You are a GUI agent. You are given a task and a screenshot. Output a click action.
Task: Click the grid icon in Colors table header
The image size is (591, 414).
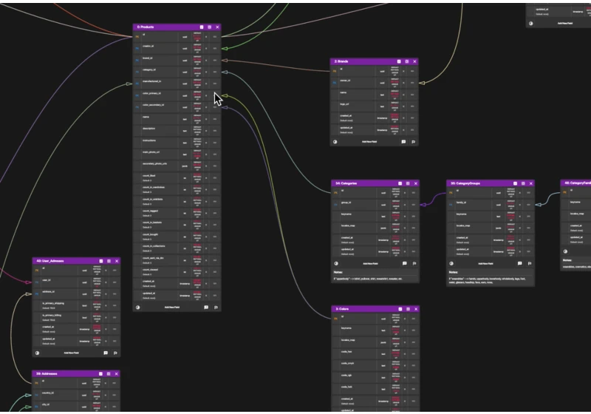[x=408, y=309]
